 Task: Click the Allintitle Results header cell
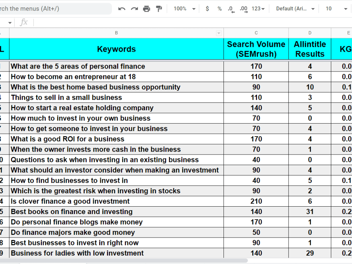pos(310,49)
